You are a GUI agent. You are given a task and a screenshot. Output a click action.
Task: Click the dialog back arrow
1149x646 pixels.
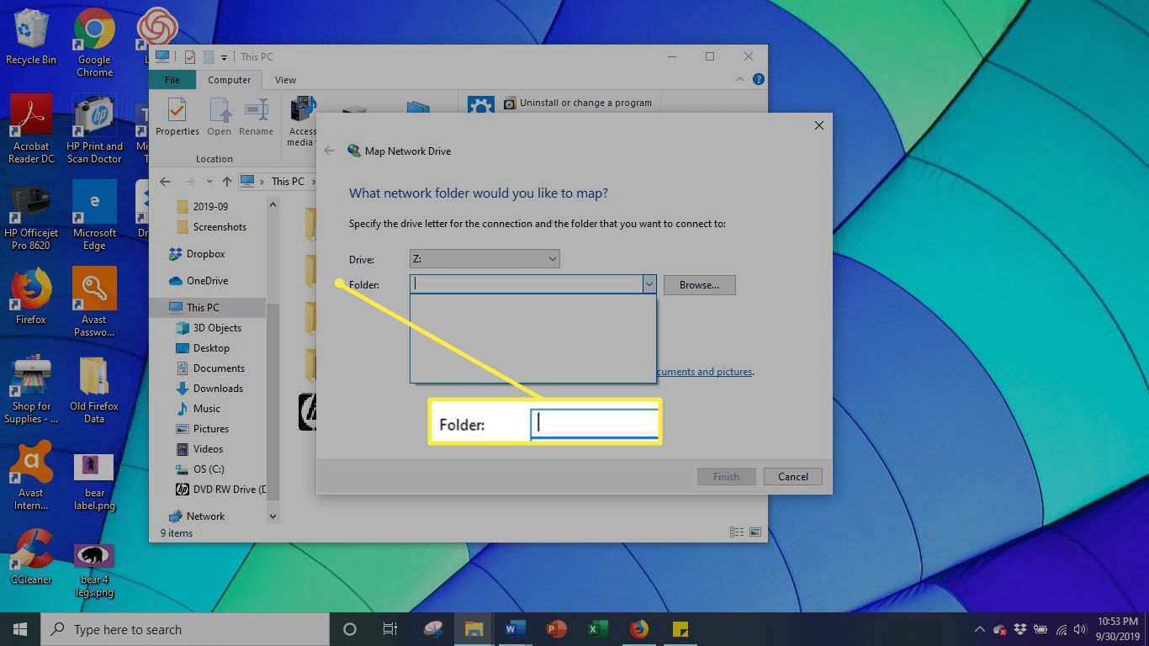[x=329, y=151]
